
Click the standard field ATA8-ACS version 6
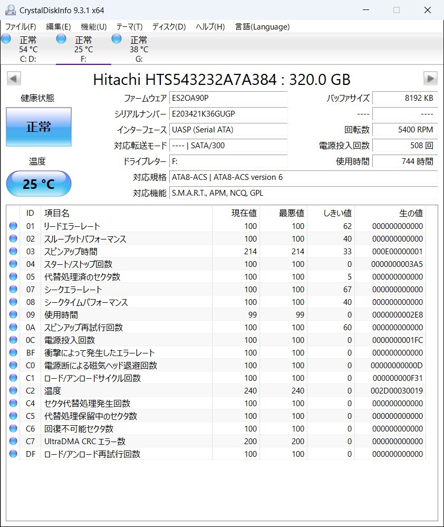pyautogui.click(x=304, y=177)
